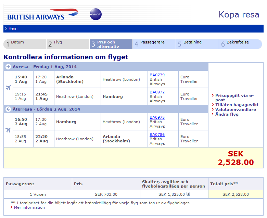Click arrival time 21:45 1 Aug
This screenshot has height=218, width=267.
click(x=41, y=96)
